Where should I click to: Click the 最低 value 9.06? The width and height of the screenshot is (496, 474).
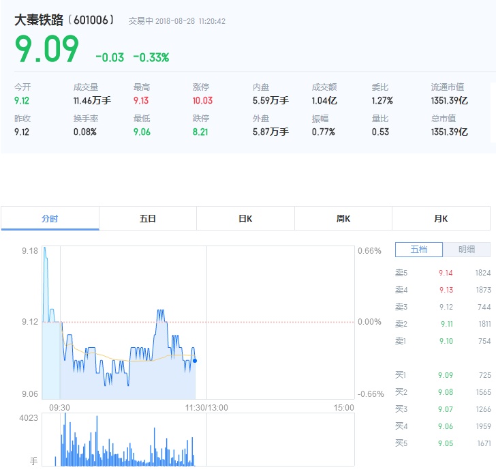[x=142, y=132]
